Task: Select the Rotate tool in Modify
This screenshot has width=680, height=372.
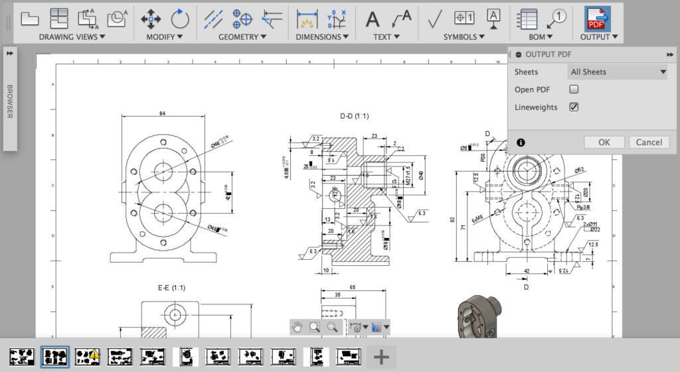Action: [179, 19]
